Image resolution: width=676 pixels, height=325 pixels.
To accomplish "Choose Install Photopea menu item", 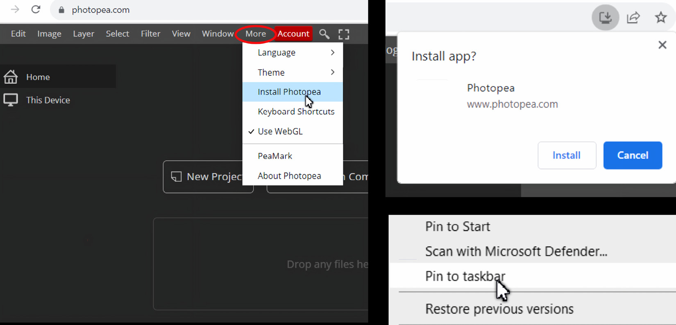I will click(x=293, y=92).
